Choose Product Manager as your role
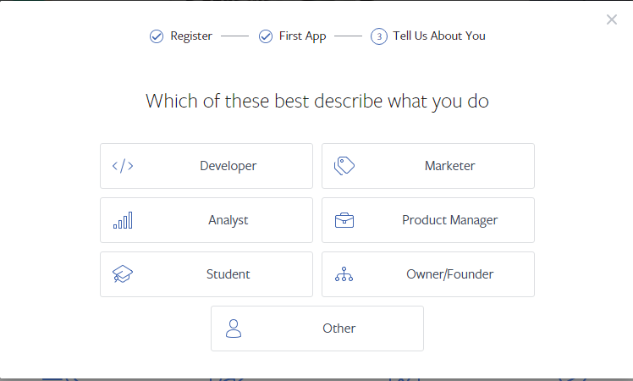This screenshot has width=633, height=381. (428, 220)
